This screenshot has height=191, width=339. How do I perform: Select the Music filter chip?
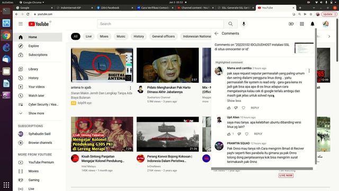coord(121,37)
